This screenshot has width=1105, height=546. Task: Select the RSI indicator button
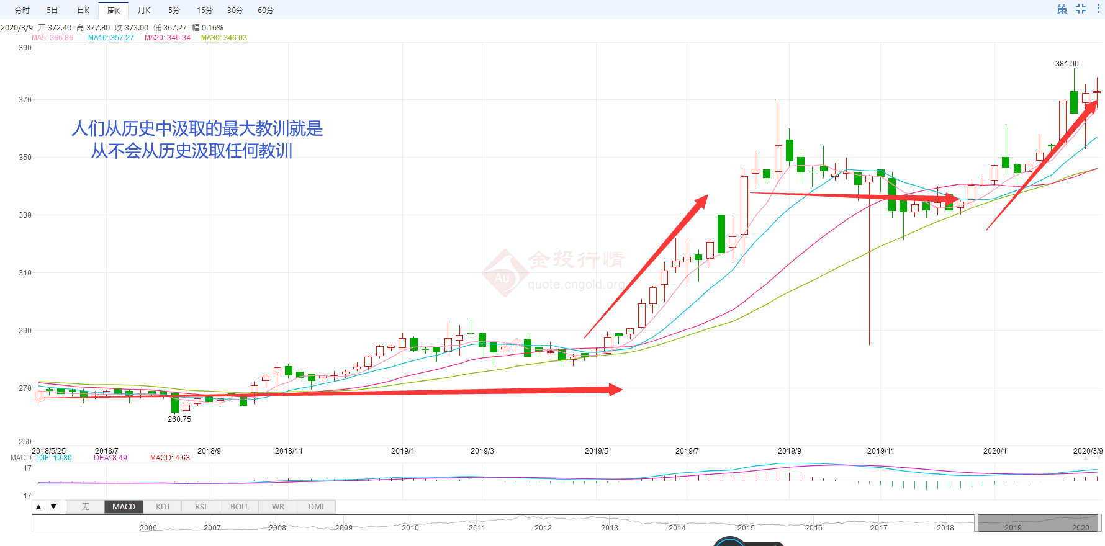[x=201, y=507]
